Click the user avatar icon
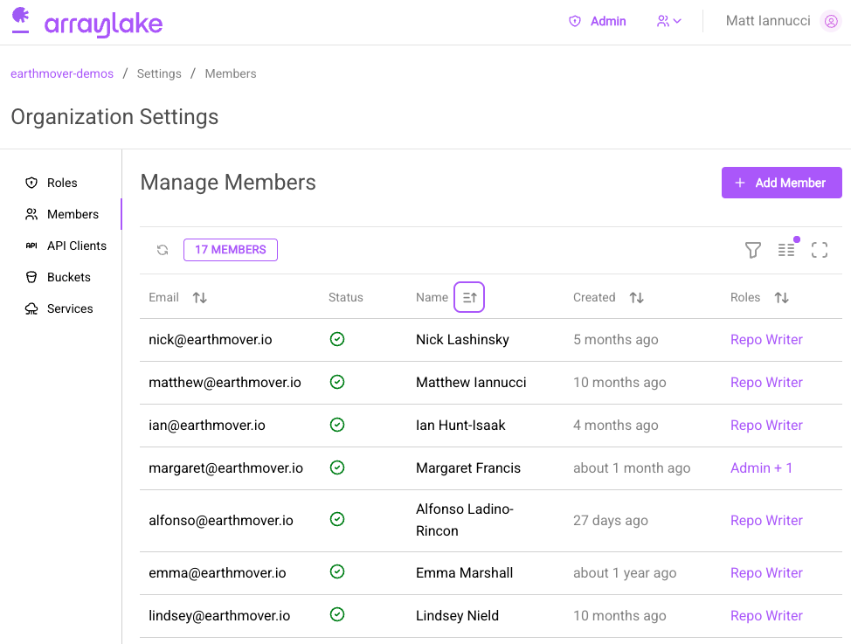The width and height of the screenshot is (851, 644). click(830, 21)
